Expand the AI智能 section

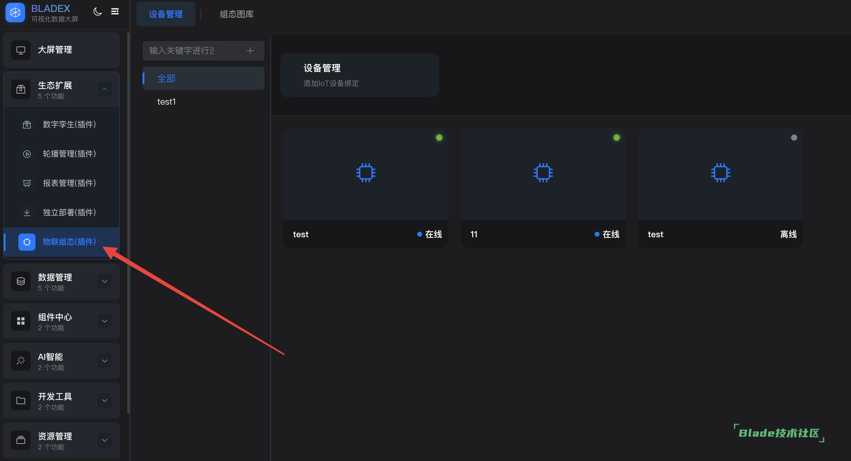104,361
